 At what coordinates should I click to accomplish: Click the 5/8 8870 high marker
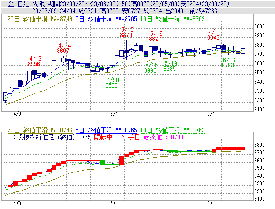pyautogui.click(x=126, y=32)
